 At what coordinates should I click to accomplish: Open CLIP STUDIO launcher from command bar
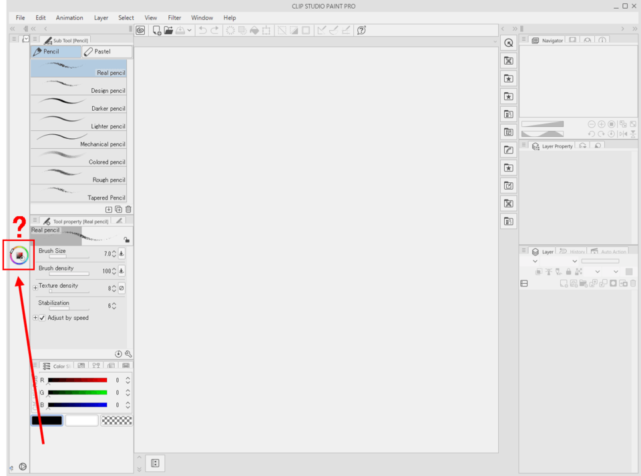(x=140, y=30)
